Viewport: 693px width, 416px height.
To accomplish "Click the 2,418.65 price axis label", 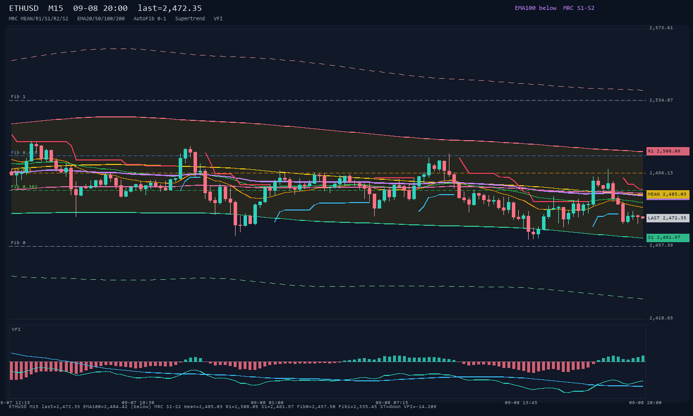I will 661,318.
